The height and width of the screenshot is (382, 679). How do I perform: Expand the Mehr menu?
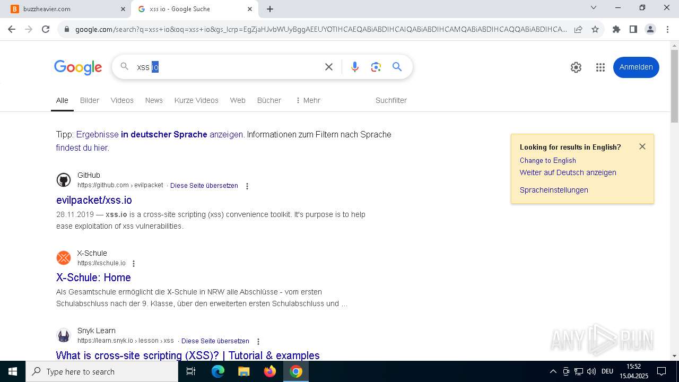point(308,100)
